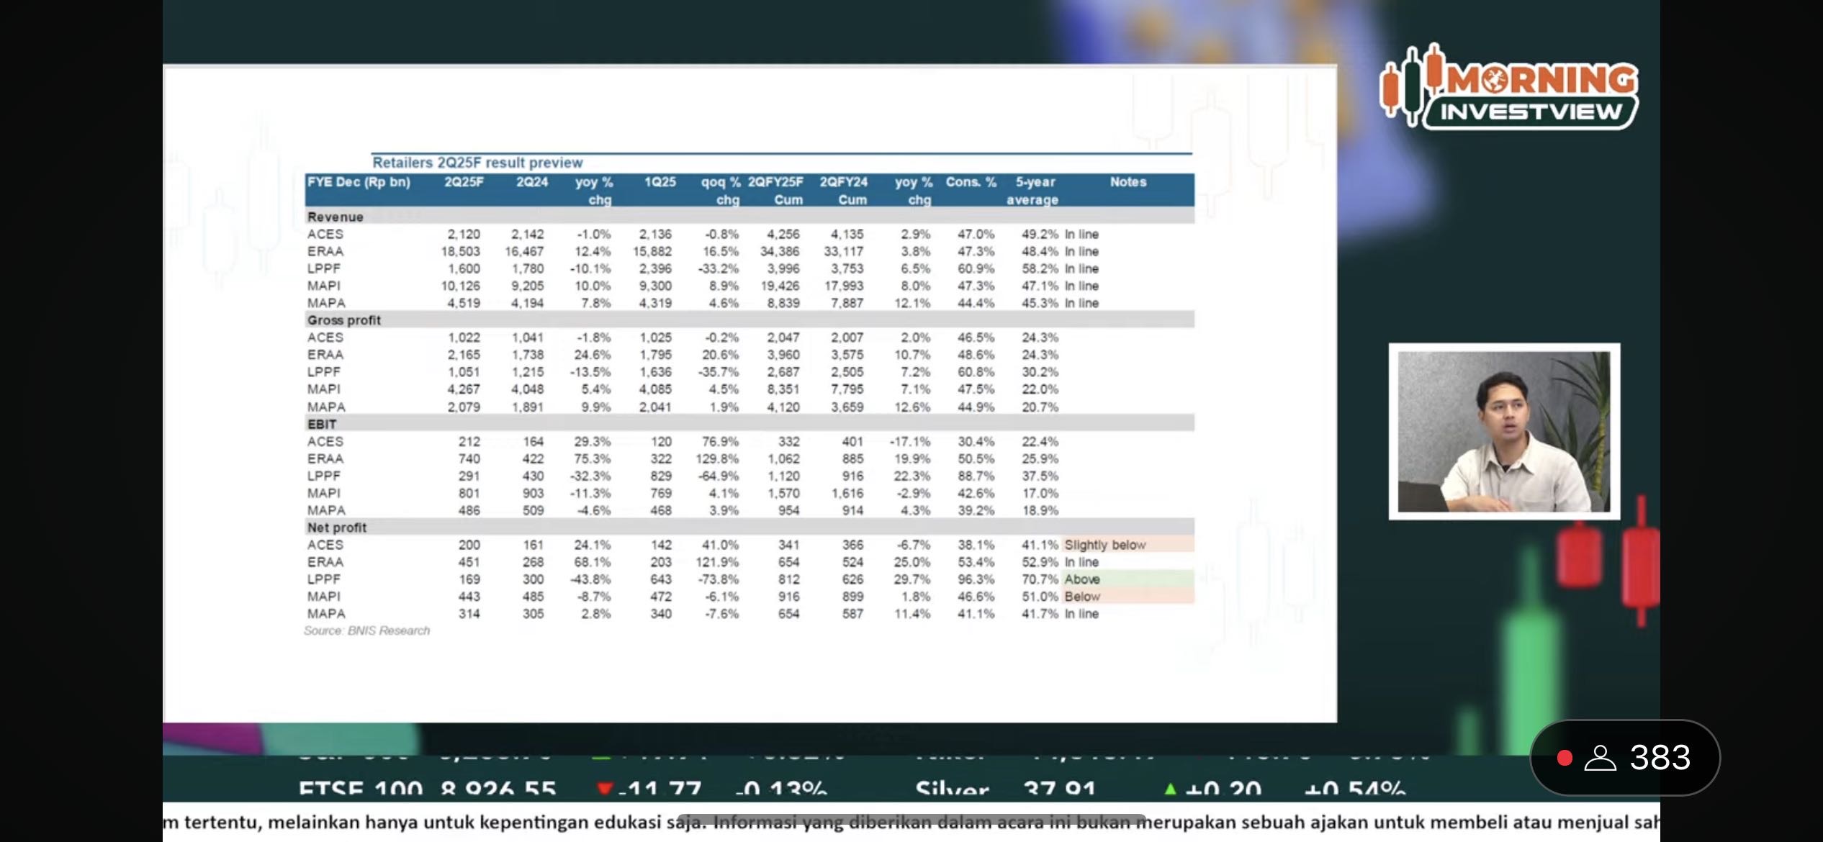Tap the 383 viewers count
Viewport: 1823px width, 842px height.
coord(1660,758)
